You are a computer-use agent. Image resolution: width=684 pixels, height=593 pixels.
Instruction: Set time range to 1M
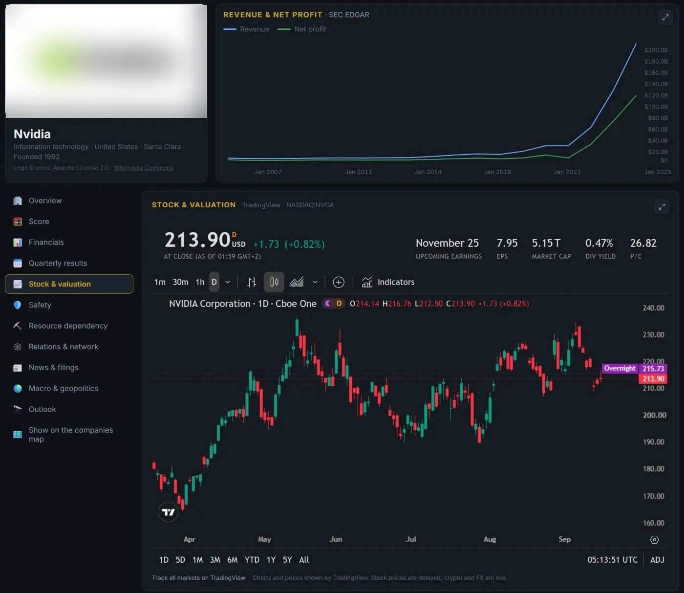197,560
